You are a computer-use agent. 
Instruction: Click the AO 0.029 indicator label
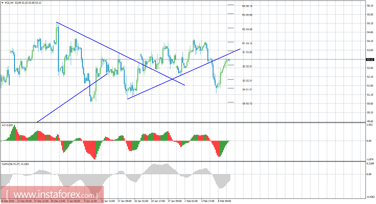pos(7,125)
